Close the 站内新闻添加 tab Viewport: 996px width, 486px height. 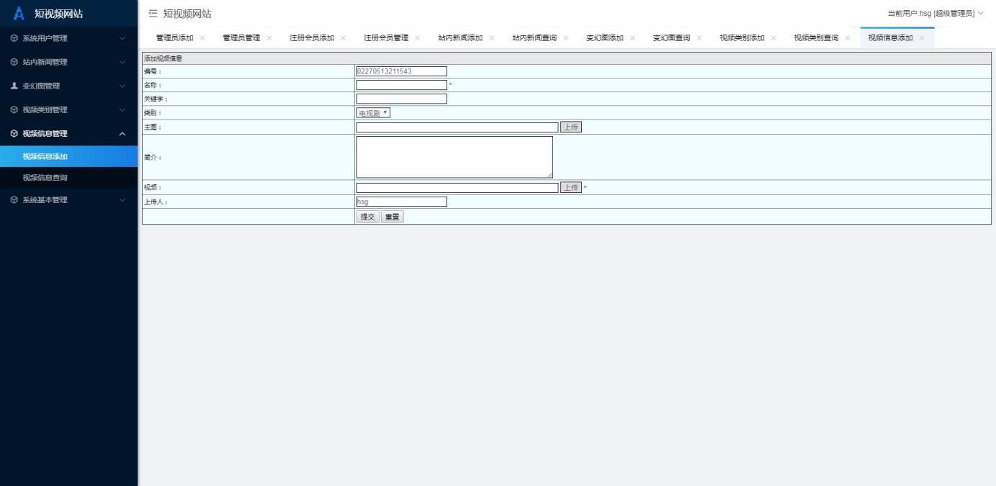click(x=492, y=38)
